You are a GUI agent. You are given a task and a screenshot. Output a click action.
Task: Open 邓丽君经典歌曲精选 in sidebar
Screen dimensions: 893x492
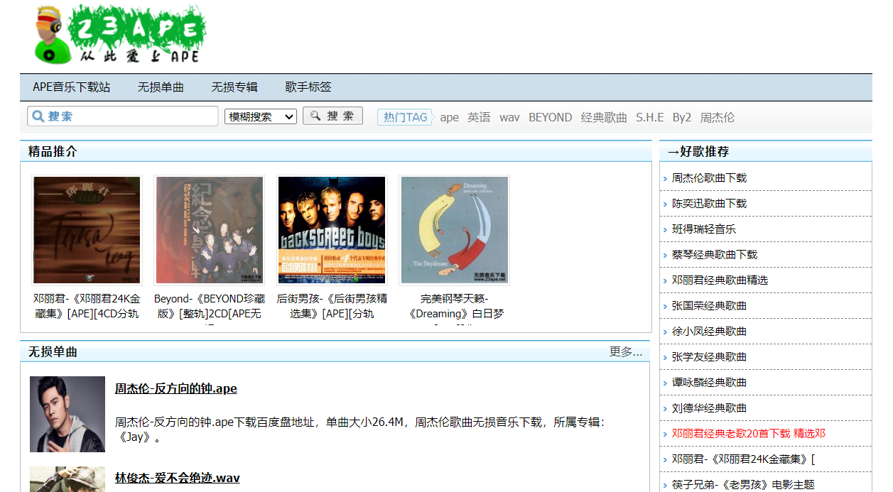[720, 280]
